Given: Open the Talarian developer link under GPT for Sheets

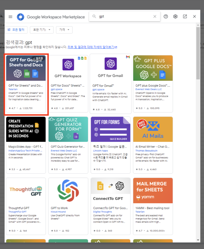Looking at the screenshot, I should tap(13, 89).
